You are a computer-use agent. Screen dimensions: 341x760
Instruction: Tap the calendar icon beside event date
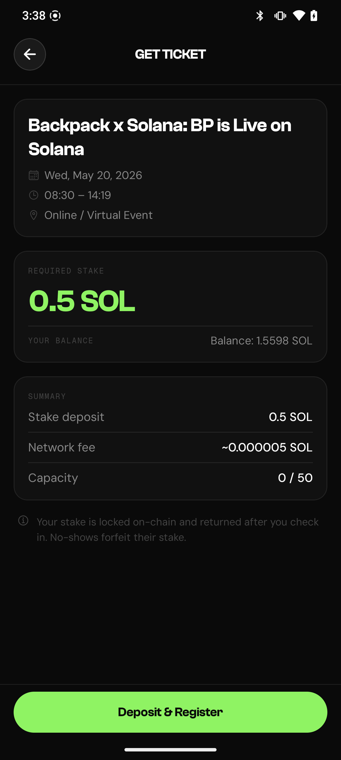[34, 175]
